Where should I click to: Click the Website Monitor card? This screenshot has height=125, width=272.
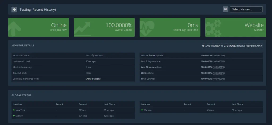point(236,27)
